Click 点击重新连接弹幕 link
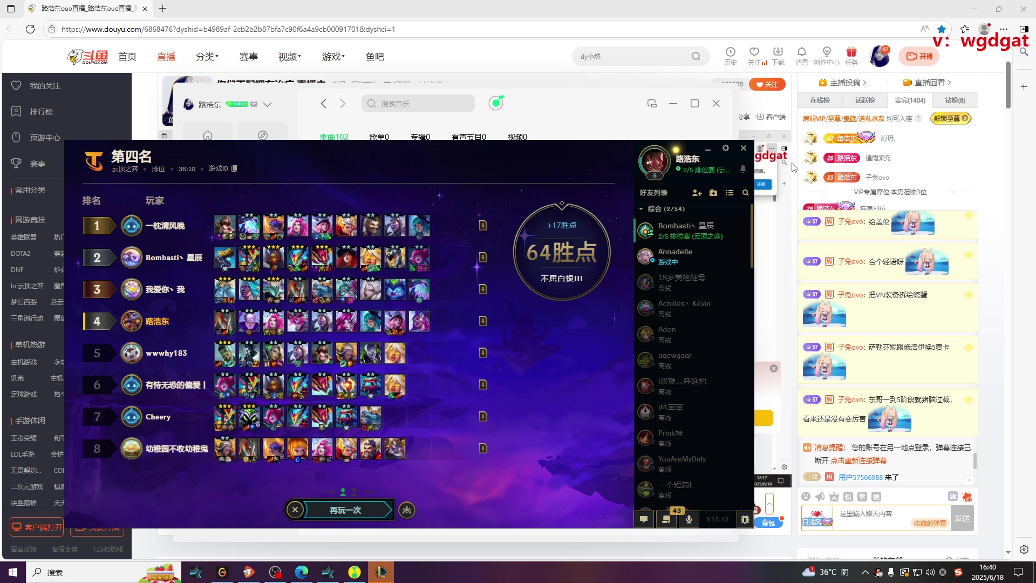Image resolution: width=1036 pixels, height=583 pixels. [x=858, y=460]
